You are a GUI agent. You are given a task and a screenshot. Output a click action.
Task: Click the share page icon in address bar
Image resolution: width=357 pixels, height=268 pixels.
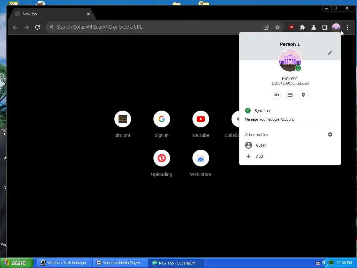point(266,27)
